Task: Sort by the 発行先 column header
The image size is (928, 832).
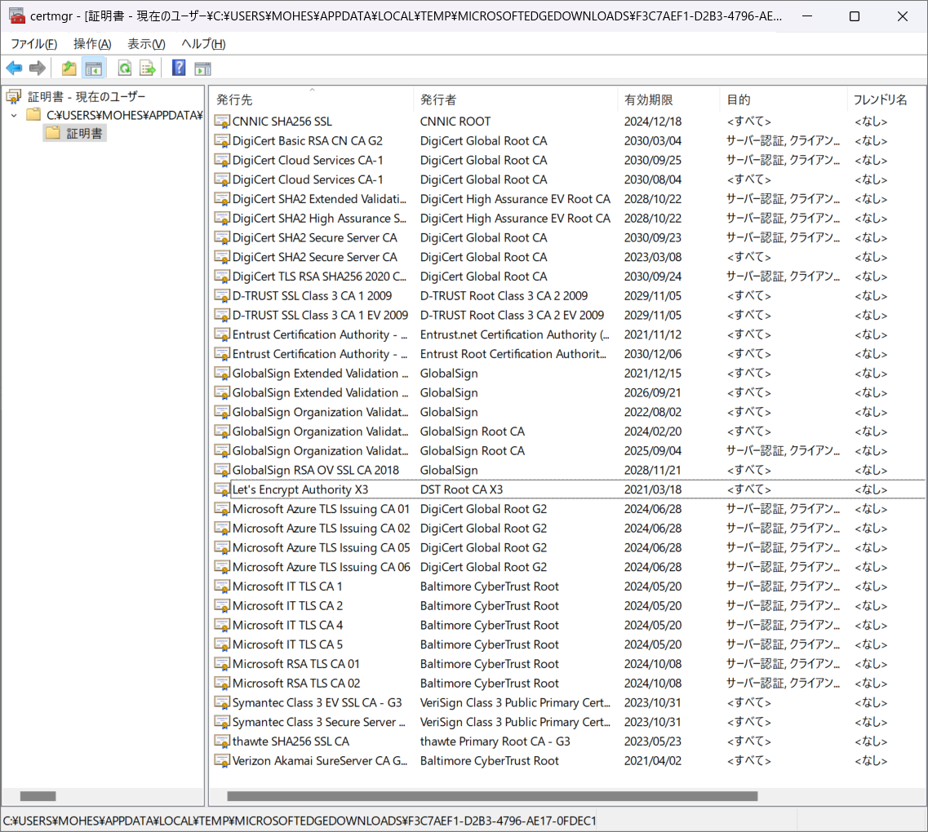Action: pos(312,100)
